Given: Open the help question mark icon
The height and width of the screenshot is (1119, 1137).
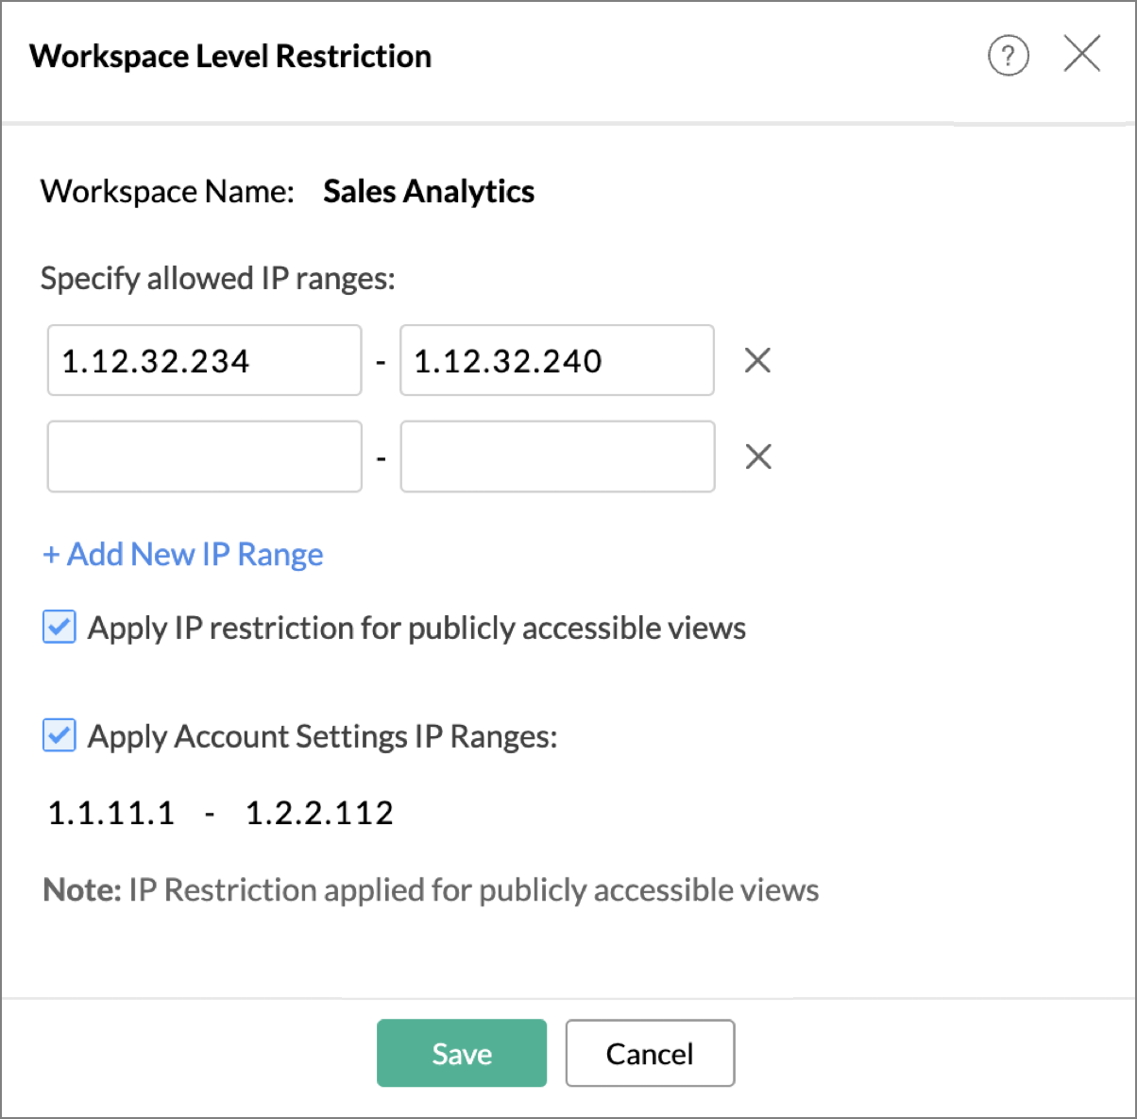Looking at the screenshot, I should click(1008, 56).
